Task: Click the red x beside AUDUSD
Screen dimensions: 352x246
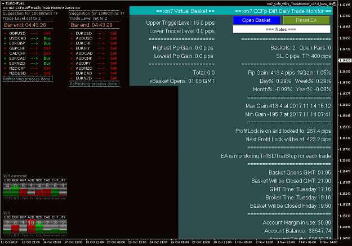Action: pyautogui.click(x=72, y=38)
